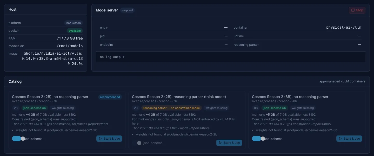Viewport: 374px width, 156px height.
Task: Click the 'physical-ai-vllm' container value
Action: pos(344,27)
